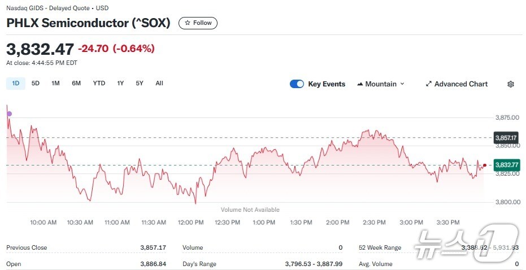Select the YTD range tab

tap(99, 84)
